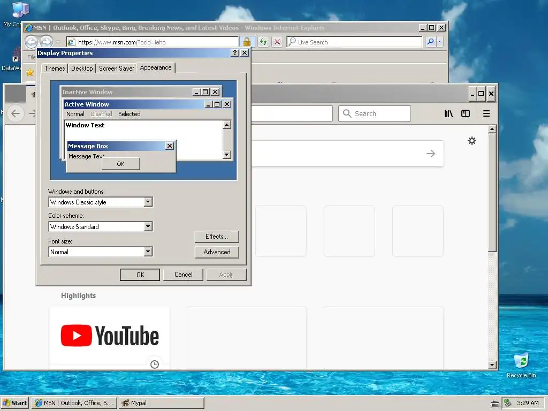Viewport: 548px width, 411px height.
Task: Switch to the Screen Saver tab
Action: coord(116,68)
